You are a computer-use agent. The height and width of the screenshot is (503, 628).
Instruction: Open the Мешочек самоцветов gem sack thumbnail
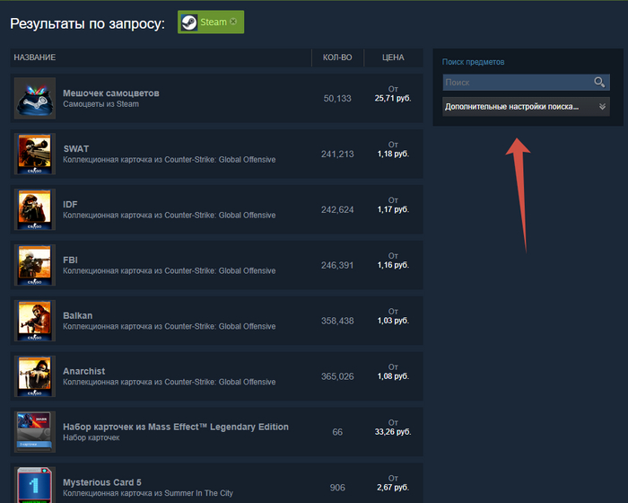click(x=35, y=98)
